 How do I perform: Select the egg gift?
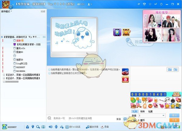(144, 106)
